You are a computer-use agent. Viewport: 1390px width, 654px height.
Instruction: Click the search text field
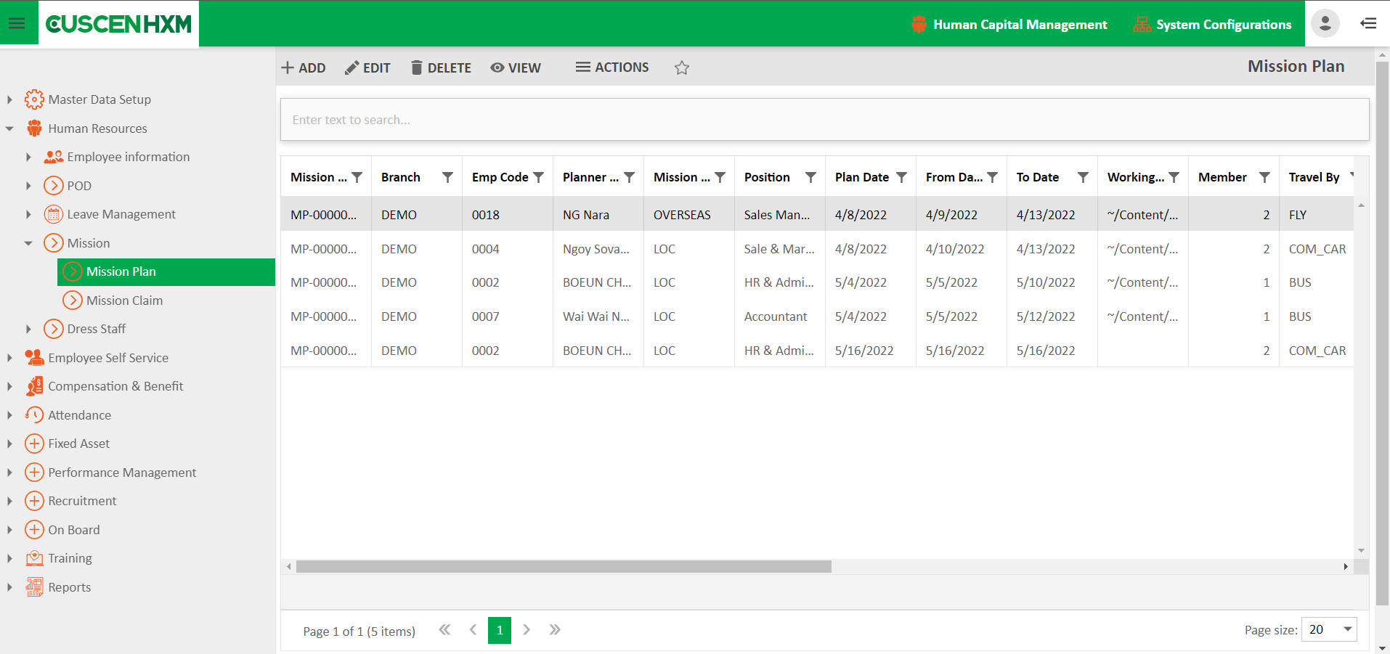(x=824, y=120)
